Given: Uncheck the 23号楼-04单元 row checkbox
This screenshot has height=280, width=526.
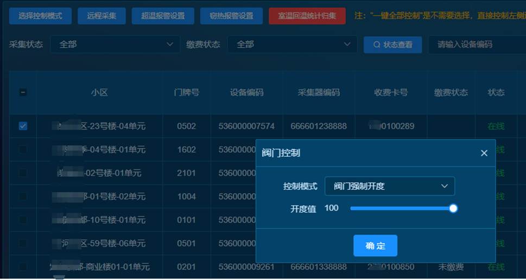Looking at the screenshot, I should tap(23, 126).
